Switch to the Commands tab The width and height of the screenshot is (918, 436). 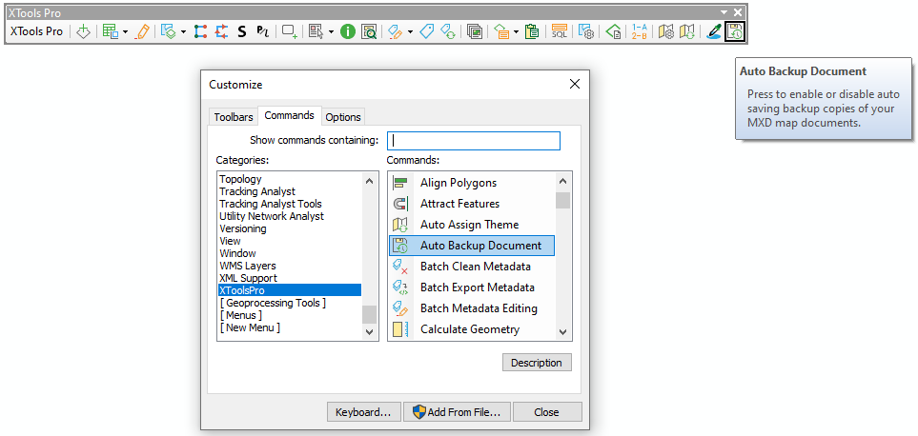(289, 115)
